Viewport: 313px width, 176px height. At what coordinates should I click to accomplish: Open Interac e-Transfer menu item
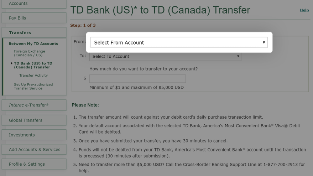tap(34, 105)
